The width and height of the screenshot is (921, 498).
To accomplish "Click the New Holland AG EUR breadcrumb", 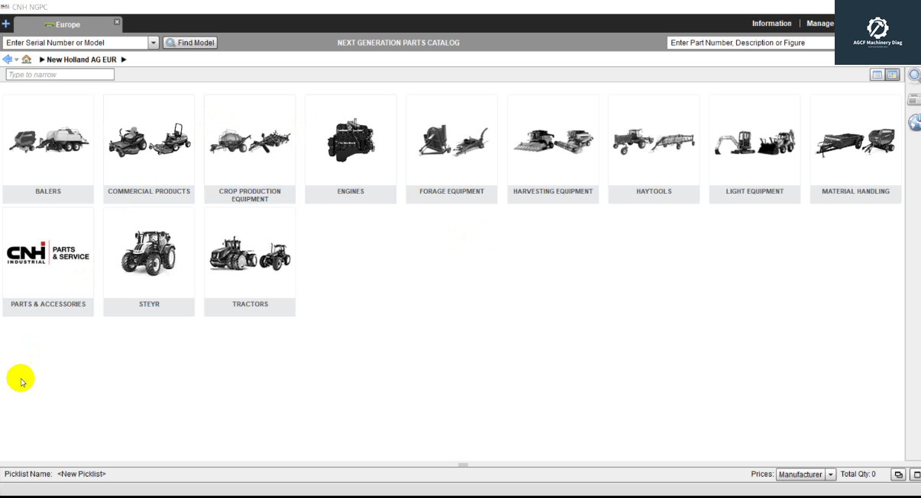I will (x=82, y=59).
